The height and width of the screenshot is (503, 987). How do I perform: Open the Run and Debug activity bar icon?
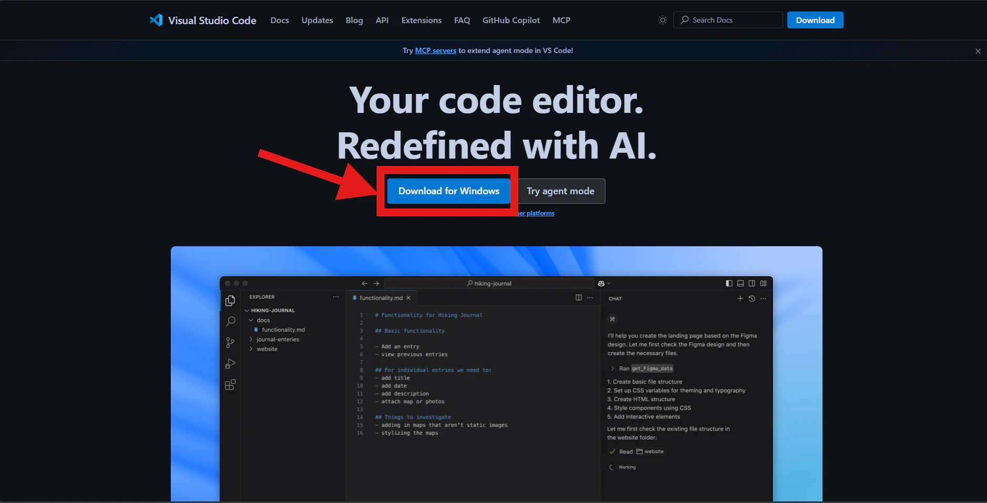[x=230, y=364]
